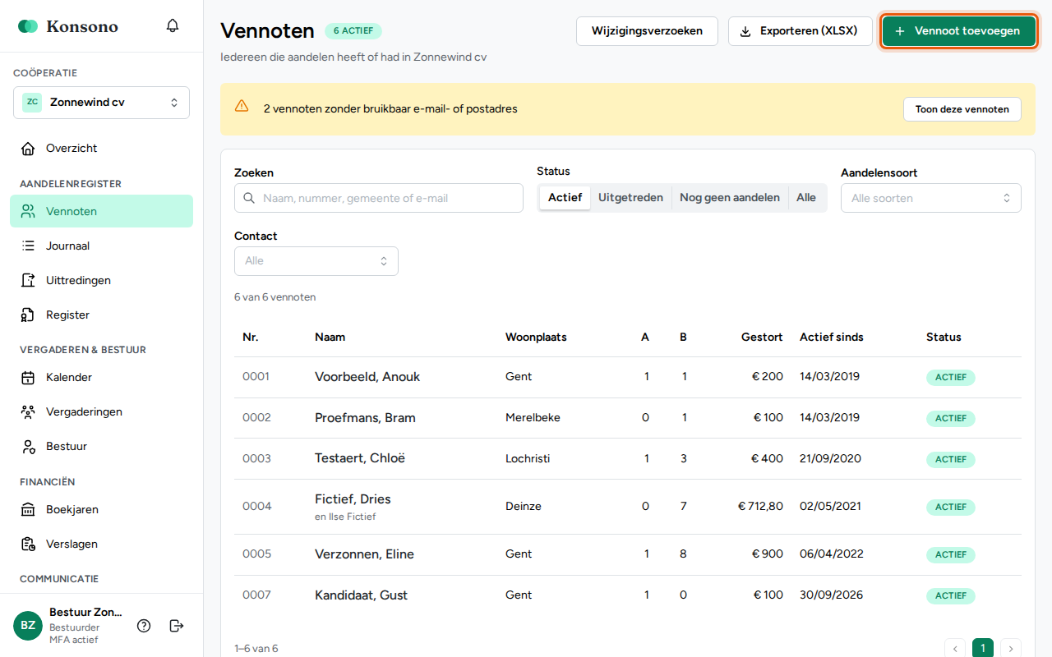Image resolution: width=1052 pixels, height=657 pixels.
Task: Open Boekjaren via the bank icon
Action: click(29, 510)
